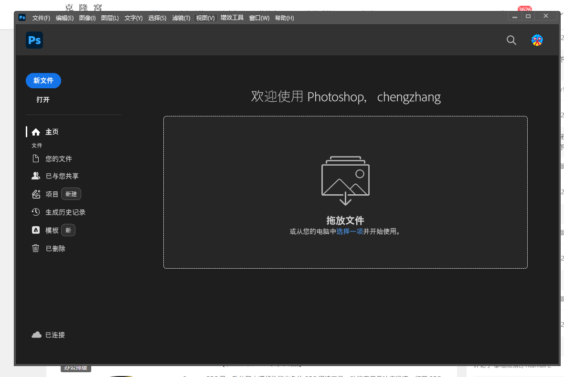564x377 pixels.
Task: Click the 已连接 cloud status icon
Action: (37, 335)
